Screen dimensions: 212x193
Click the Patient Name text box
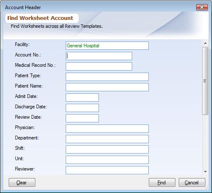point(107,87)
